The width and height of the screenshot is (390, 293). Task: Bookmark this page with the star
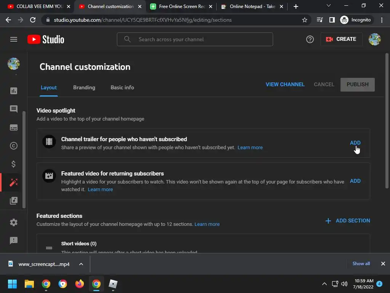coord(304,20)
